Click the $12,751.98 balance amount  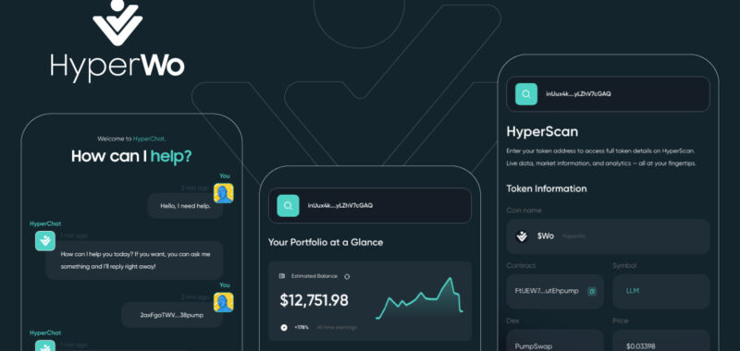coord(314,300)
